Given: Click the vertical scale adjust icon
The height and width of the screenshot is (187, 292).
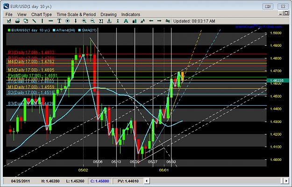Looking at the screenshot, I should click(101, 21).
